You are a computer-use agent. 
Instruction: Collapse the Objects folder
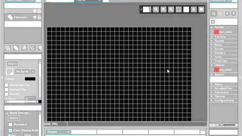point(212,65)
